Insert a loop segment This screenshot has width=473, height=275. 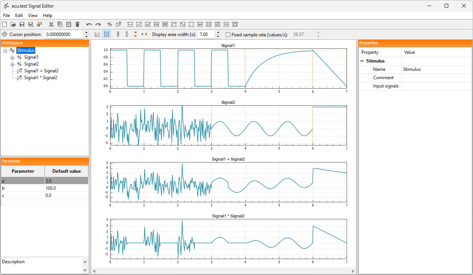(x=235, y=24)
